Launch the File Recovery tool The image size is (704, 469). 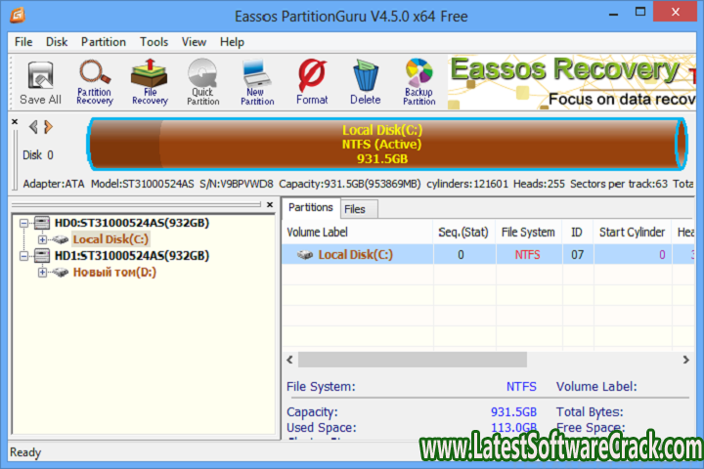[x=150, y=82]
